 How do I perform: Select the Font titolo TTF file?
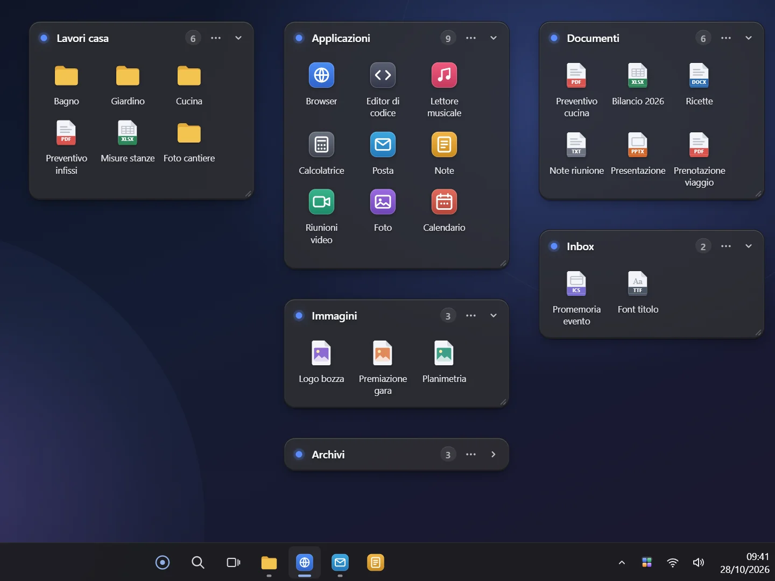click(x=638, y=284)
